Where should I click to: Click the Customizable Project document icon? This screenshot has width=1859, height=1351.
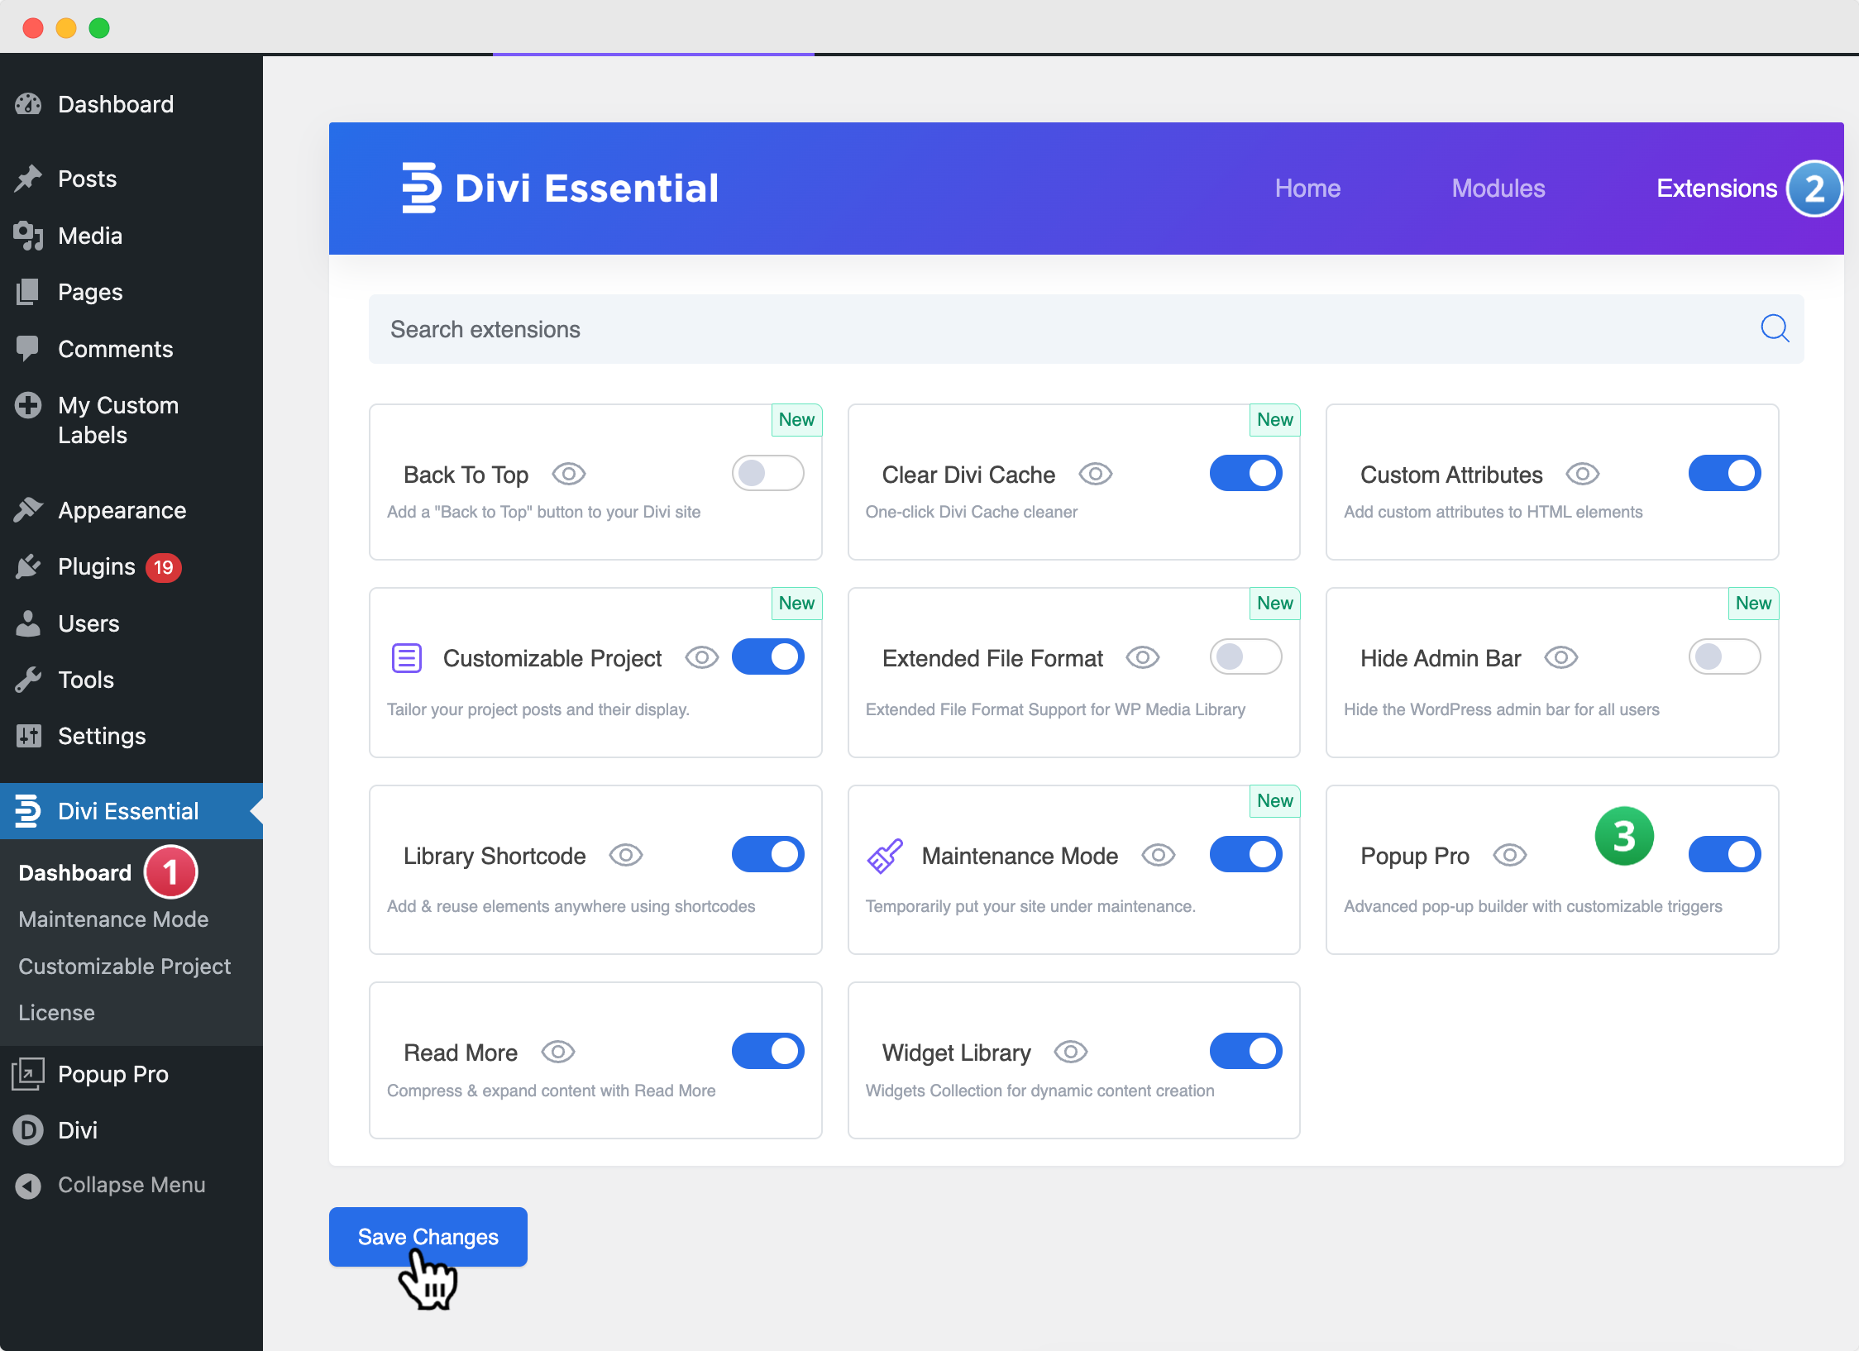pyautogui.click(x=406, y=658)
